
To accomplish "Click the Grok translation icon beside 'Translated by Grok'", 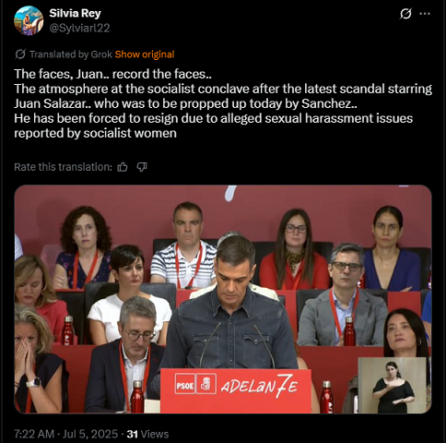I will coord(20,54).
